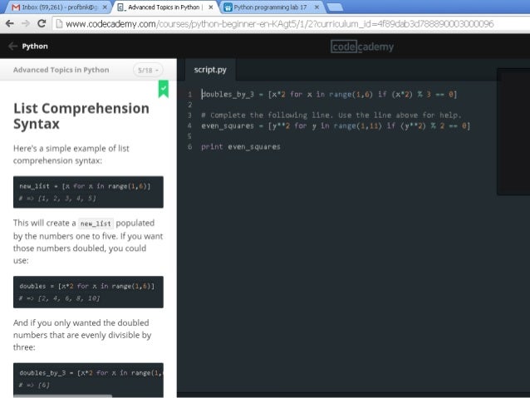Click the horizontal scrollbar under the doubles_by_3 example
The width and height of the screenshot is (530, 398).
(x=62, y=396)
